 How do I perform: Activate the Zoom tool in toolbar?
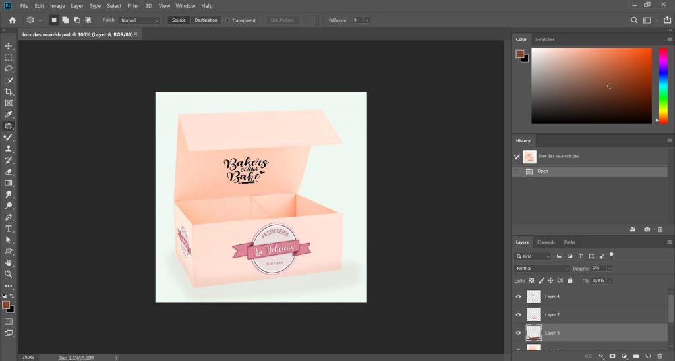9,273
